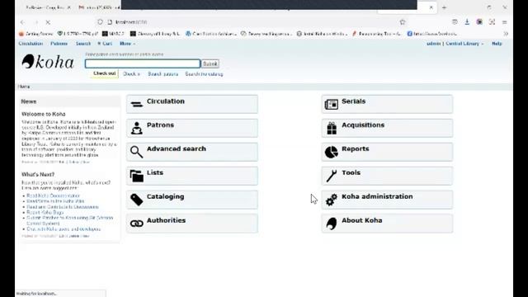Open the Koha administration link
The height and width of the screenshot is (297, 528).
[377, 196]
